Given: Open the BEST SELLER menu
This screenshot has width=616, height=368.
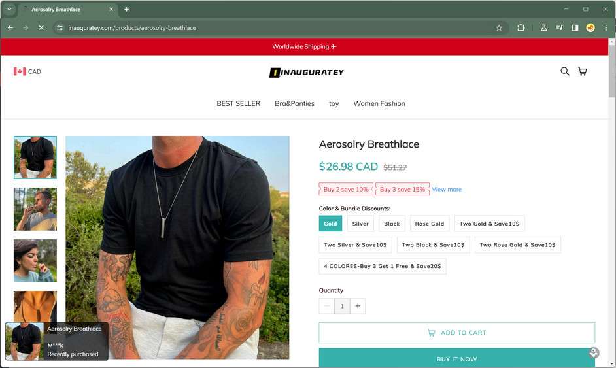Looking at the screenshot, I should pos(238,103).
